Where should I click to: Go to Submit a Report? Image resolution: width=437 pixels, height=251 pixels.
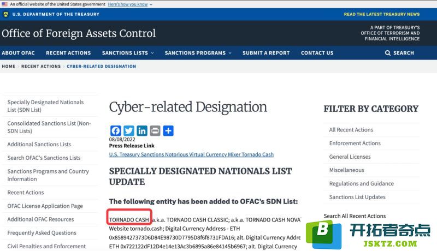(x=266, y=53)
